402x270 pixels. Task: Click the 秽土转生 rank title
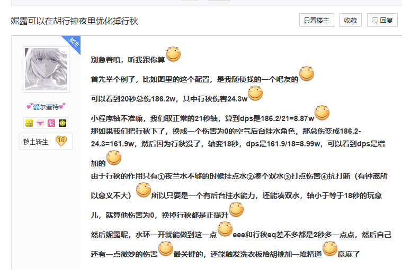36,142
